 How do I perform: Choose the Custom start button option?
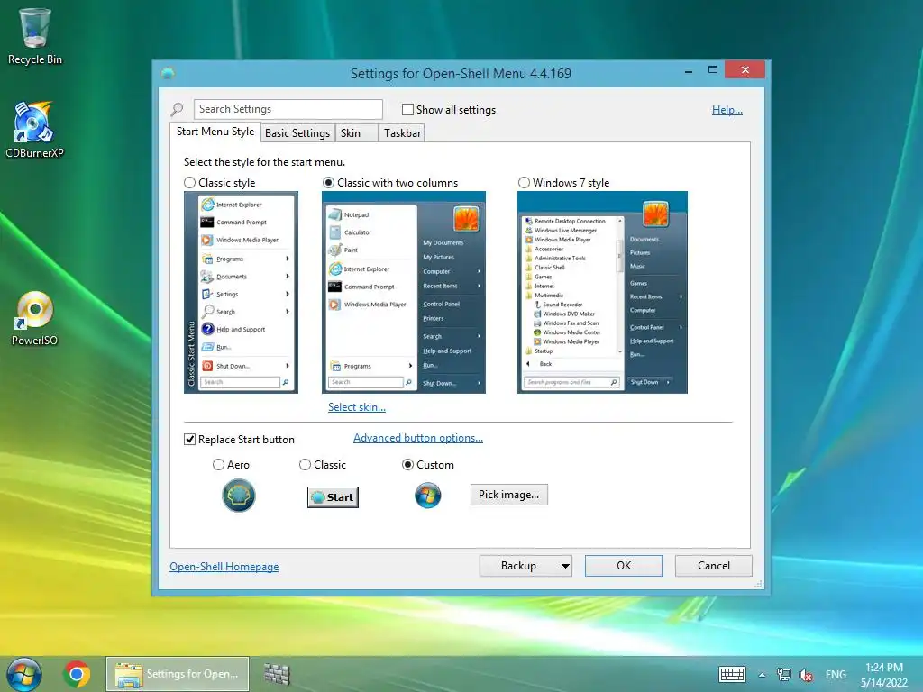coord(407,465)
